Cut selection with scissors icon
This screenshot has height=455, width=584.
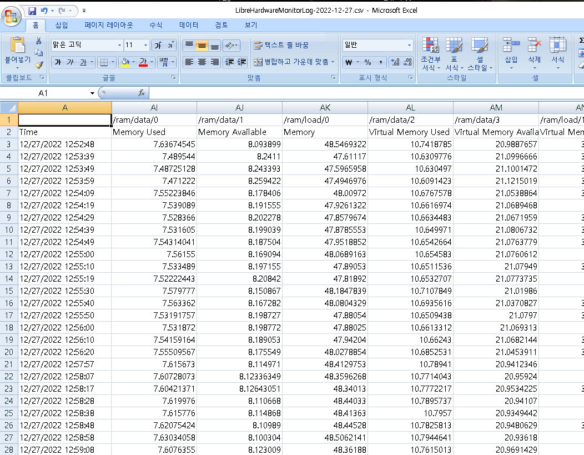pos(38,41)
